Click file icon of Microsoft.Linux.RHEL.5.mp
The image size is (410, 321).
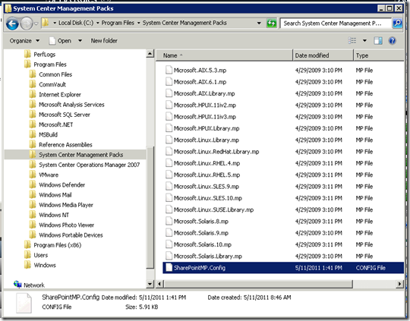(169, 175)
